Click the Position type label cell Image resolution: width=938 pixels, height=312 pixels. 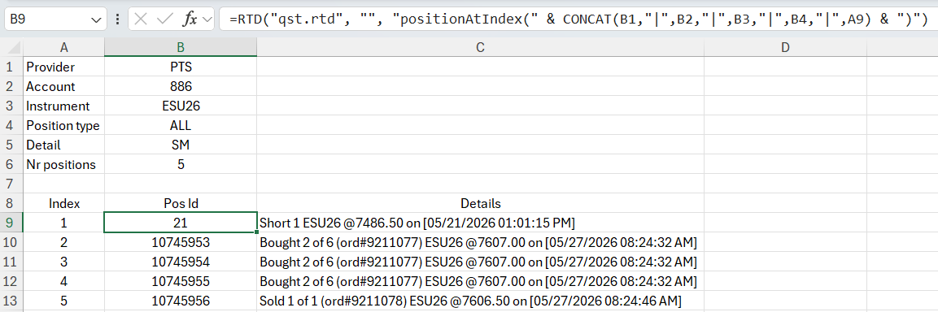[64, 125]
